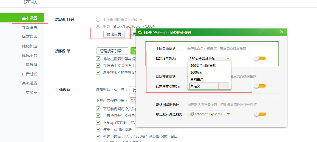This screenshot has height=142, width=317.
Task: Choose 自定义 from the dropdown list
Action: [x=210, y=86]
